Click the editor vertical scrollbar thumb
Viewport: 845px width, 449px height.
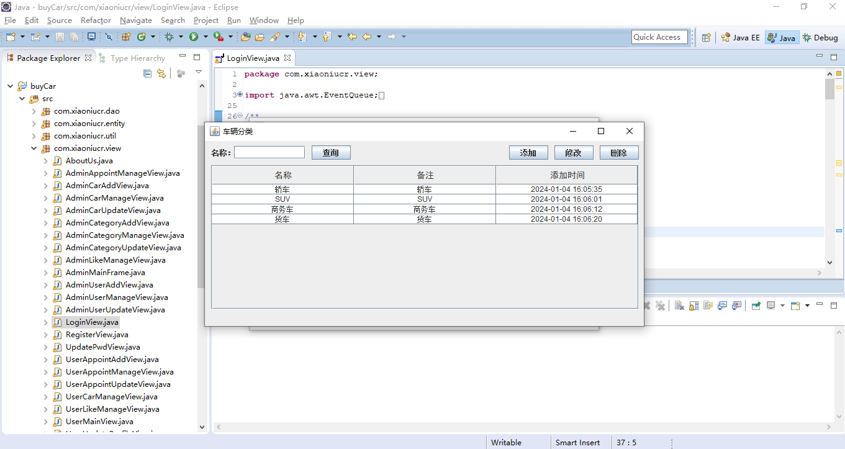(830, 89)
